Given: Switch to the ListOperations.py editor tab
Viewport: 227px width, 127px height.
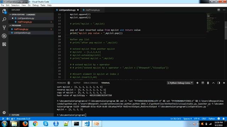Looking at the screenshot, I should click(67, 10).
